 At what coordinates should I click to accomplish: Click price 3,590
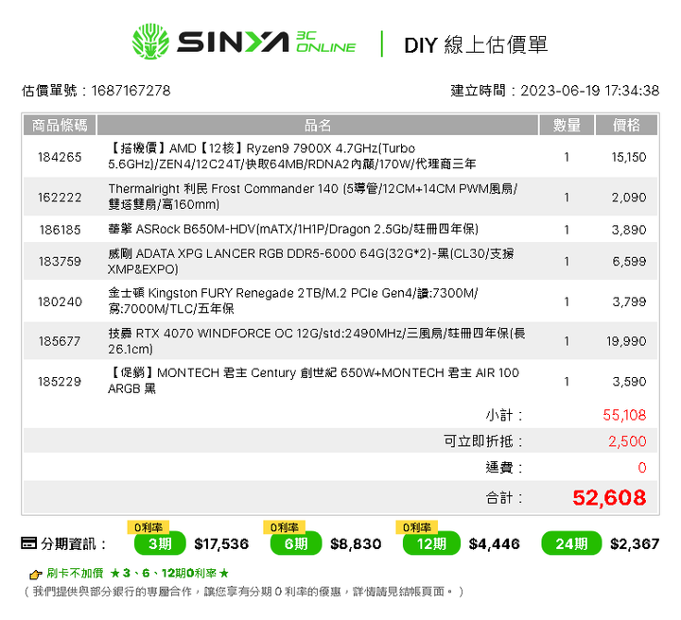coord(629,382)
